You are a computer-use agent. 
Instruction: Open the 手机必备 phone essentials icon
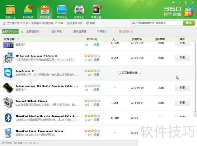96,12
